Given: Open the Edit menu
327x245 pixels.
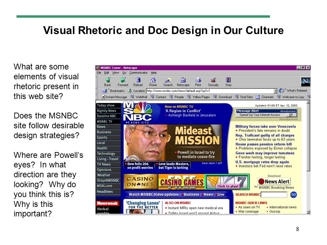Looking at the screenshot, I should pos(107,73).
